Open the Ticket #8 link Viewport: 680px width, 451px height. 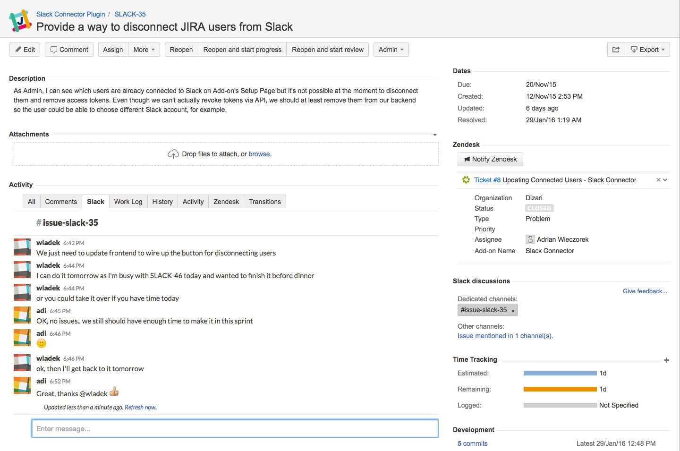pyautogui.click(x=487, y=180)
